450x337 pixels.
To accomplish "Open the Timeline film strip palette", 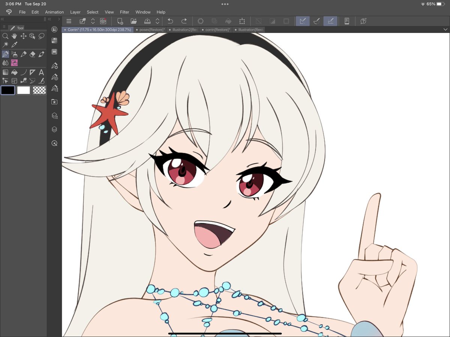I will click(x=54, y=52).
